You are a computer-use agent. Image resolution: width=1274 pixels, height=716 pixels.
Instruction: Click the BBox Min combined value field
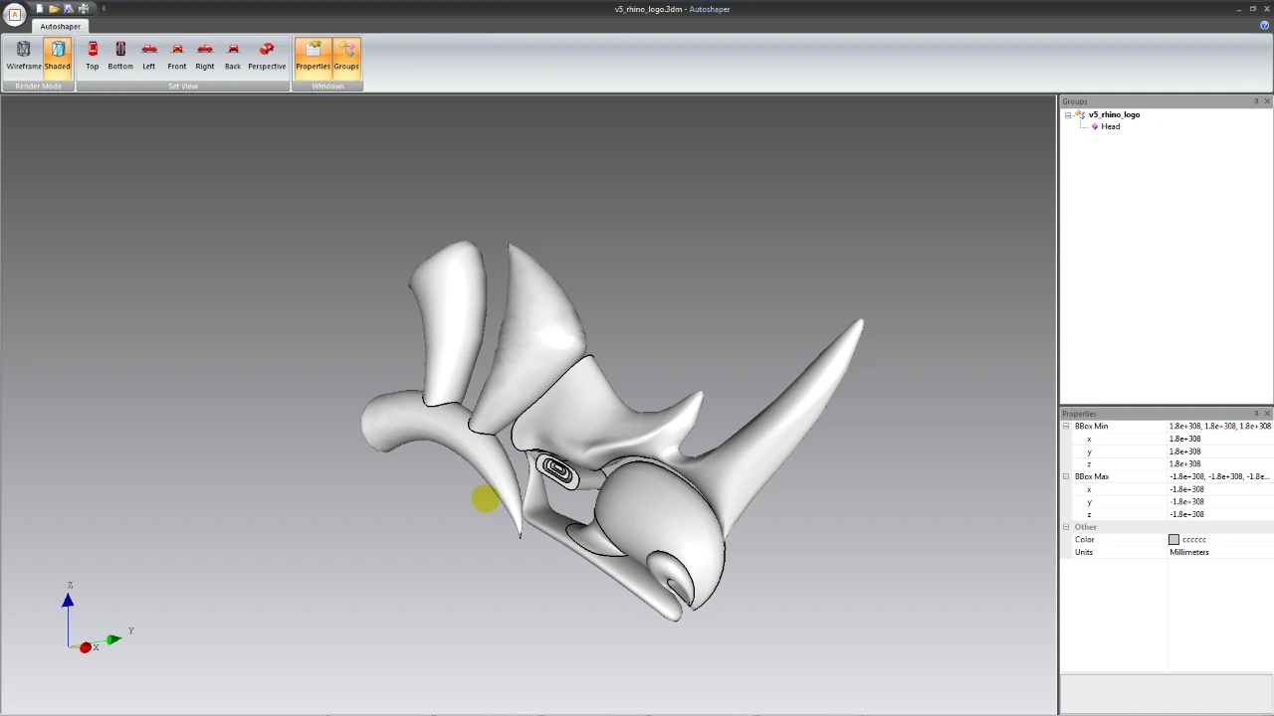click(x=1220, y=426)
